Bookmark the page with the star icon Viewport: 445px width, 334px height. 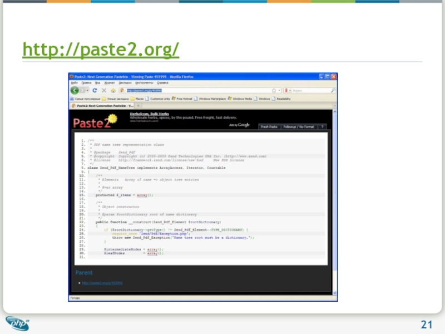tap(273, 90)
